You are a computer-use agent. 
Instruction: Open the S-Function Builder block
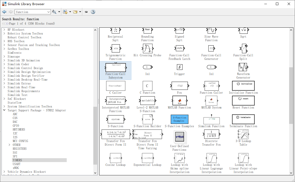tap(147, 119)
